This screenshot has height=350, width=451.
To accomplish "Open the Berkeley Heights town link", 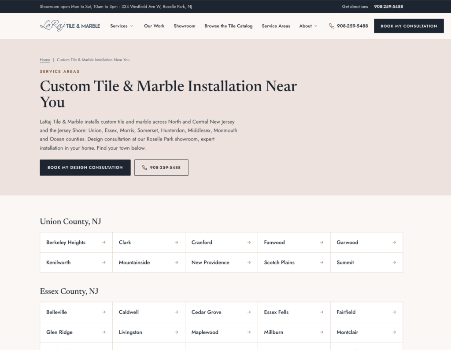I will click(76, 243).
